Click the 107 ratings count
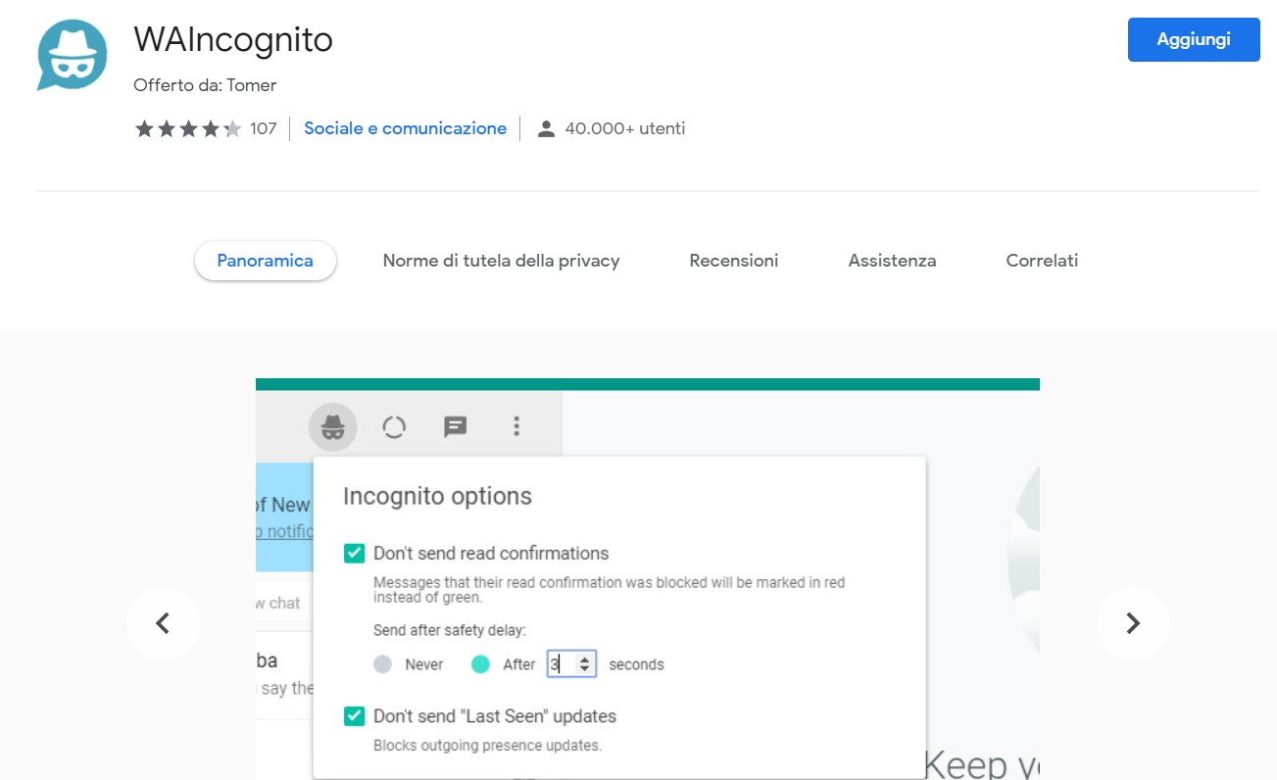The height and width of the screenshot is (780, 1277). [264, 128]
